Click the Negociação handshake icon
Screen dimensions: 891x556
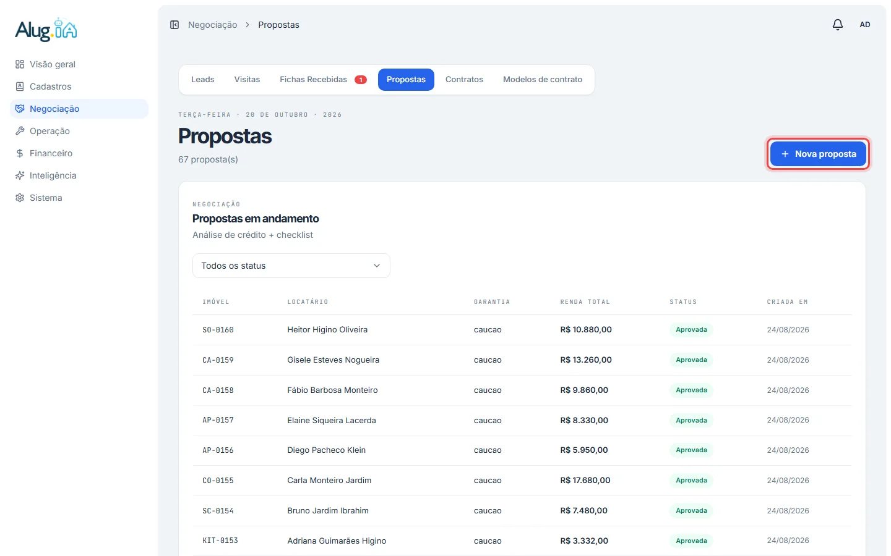[20, 109]
